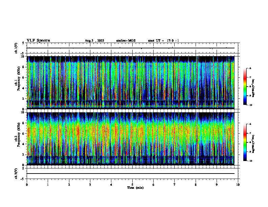Click the "VLF Spectra" plot title
The height and width of the screenshot is (207, 268).
[38, 41]
